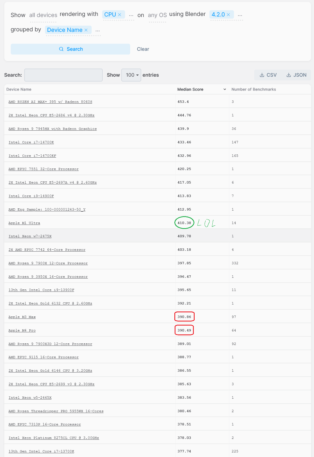314x457 pixels.
Task: Open 2X AMD EPYC 7742 64-Core link
Action: (47, 250)
